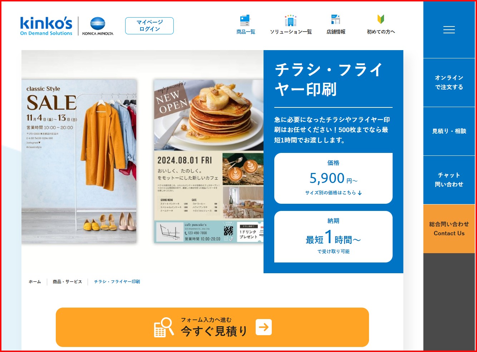Click the Konica Minolta logo
The height and width of the screenshot is (352, 477).
[98, 26]
